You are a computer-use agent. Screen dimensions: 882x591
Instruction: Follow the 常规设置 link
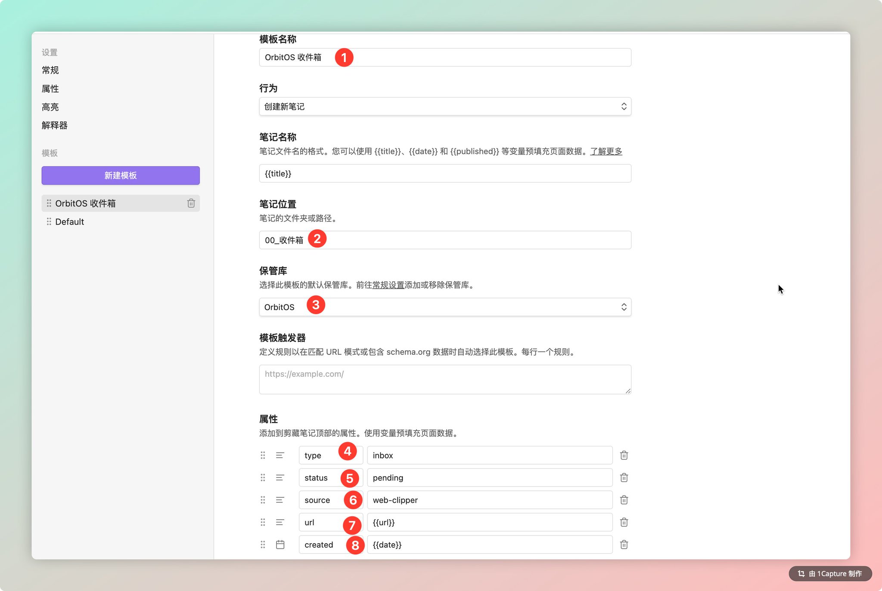coord(388,285)
